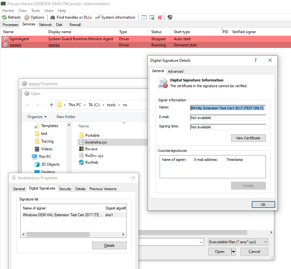Switch to the Processes tab
This screenshot has width=291, height=269.
click(10, 25)
